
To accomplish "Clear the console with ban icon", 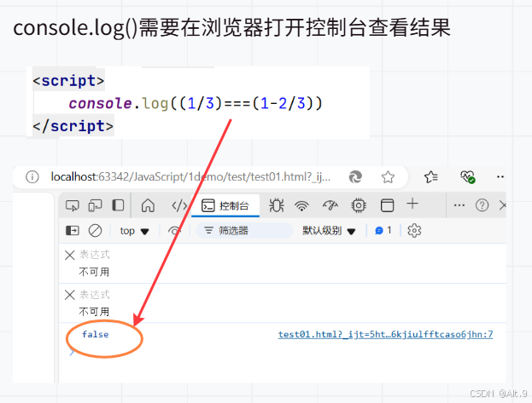I will (x=95, y=231).
